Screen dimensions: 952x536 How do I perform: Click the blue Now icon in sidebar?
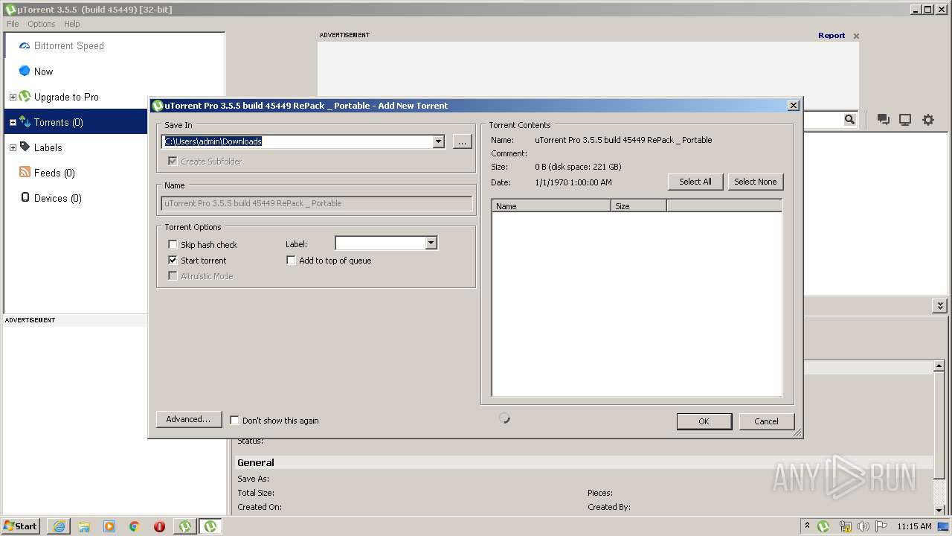(25, 71)
